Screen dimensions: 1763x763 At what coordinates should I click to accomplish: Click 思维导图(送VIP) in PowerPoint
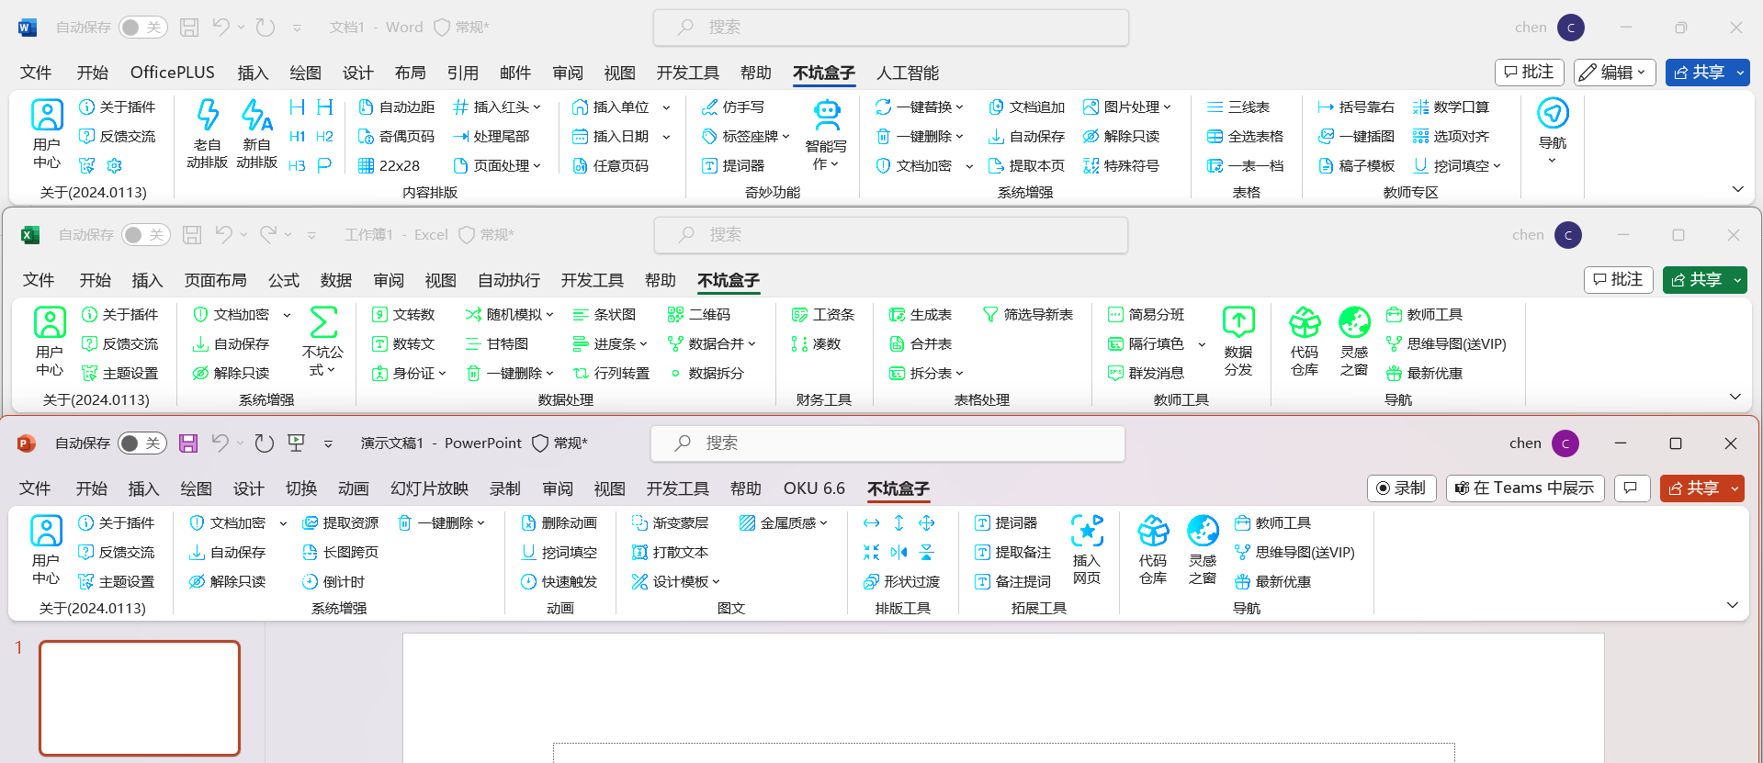click(x=1294, y=552)
